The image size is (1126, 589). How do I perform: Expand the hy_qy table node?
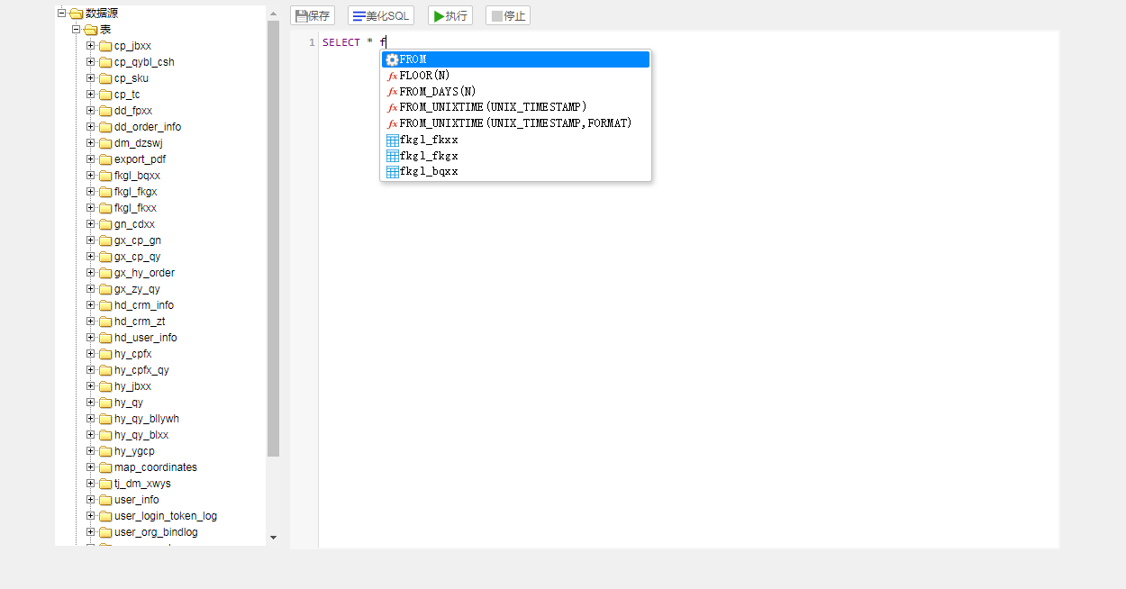click(89, 402)
